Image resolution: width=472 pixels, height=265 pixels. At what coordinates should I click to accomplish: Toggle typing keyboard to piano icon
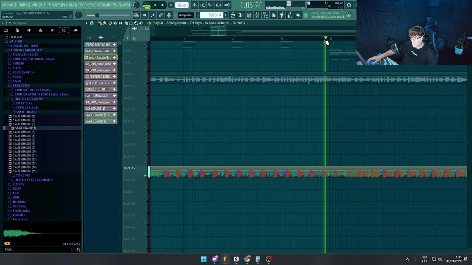(x=136, y=15)
